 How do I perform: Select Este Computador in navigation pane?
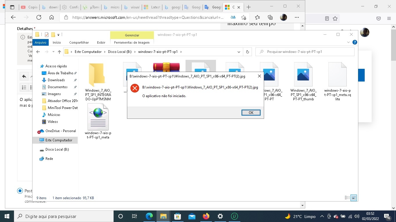[x=55, y=140]
